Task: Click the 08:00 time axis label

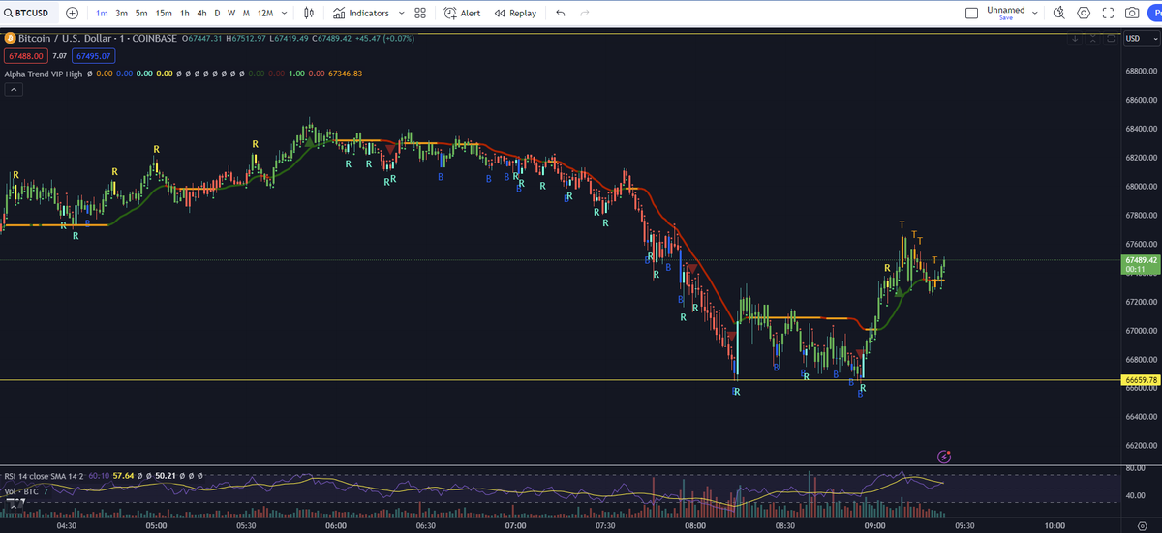Action: tap(694, 526)
